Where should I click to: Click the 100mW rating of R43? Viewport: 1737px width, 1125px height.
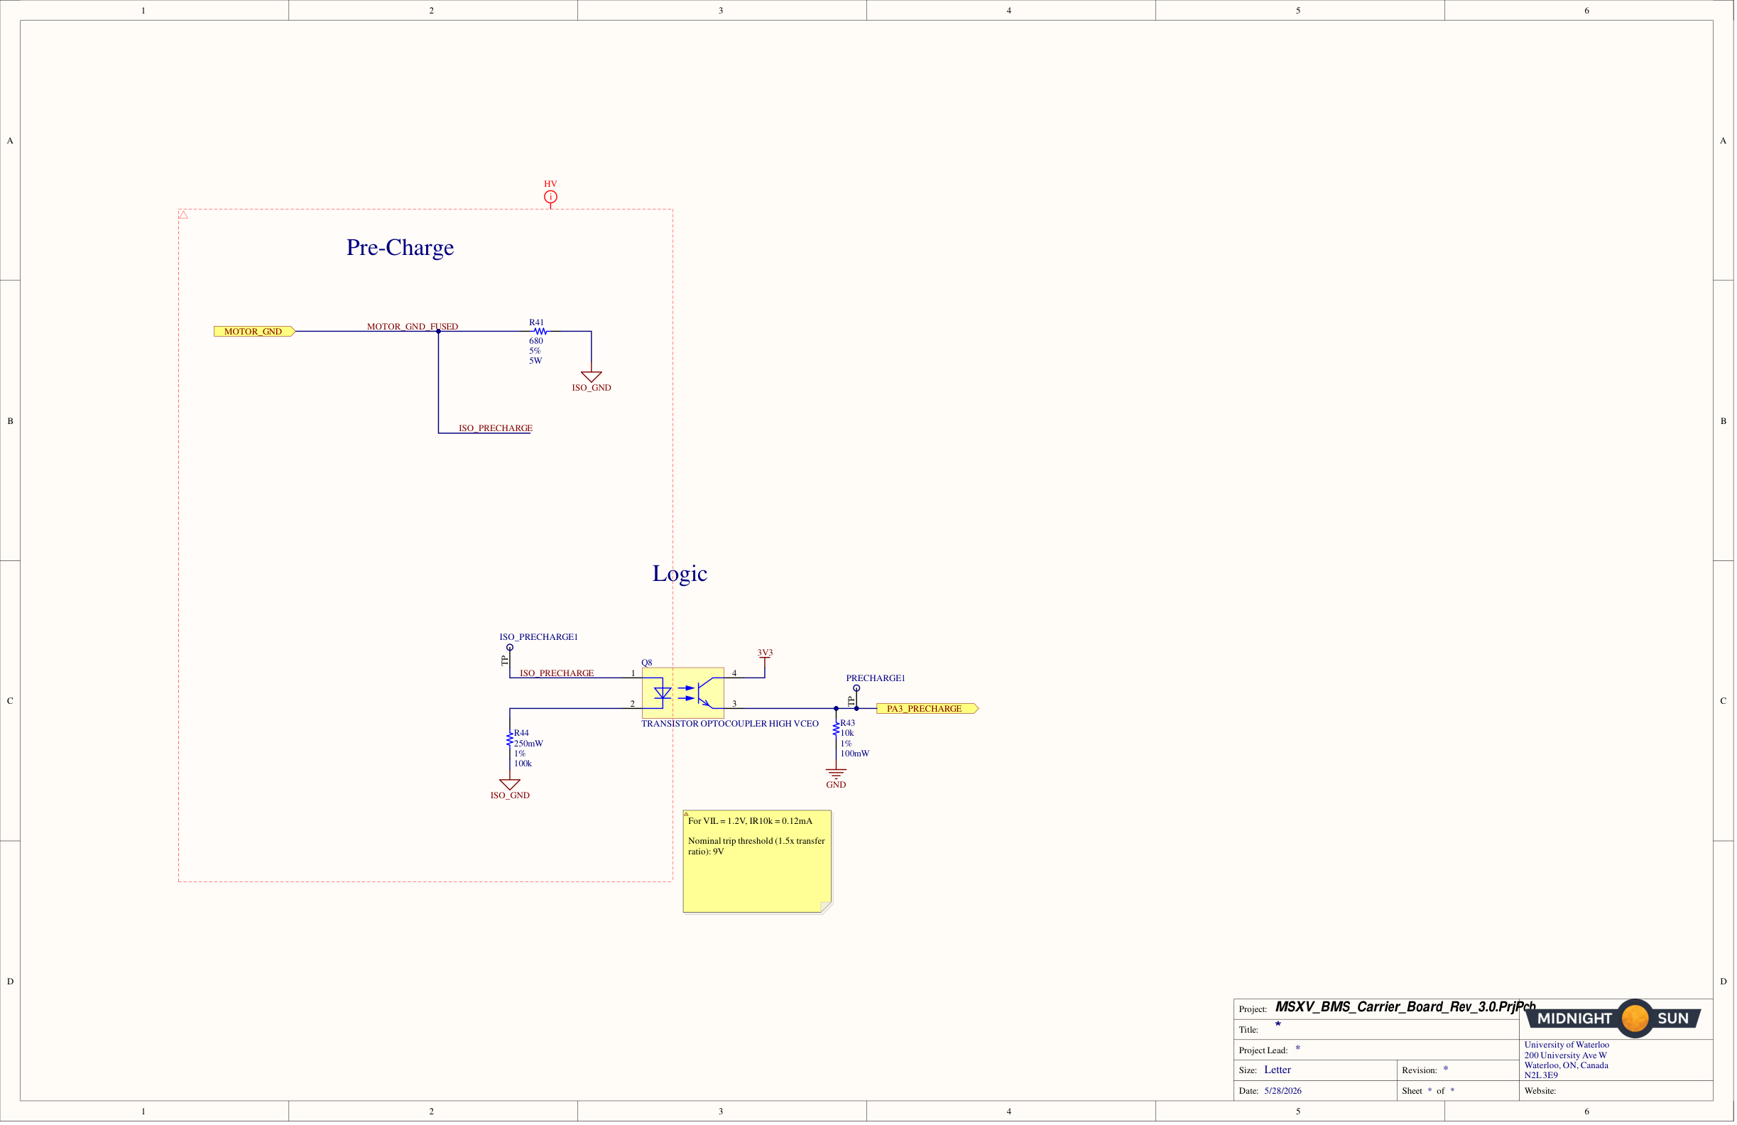click(x=854, y=754)
